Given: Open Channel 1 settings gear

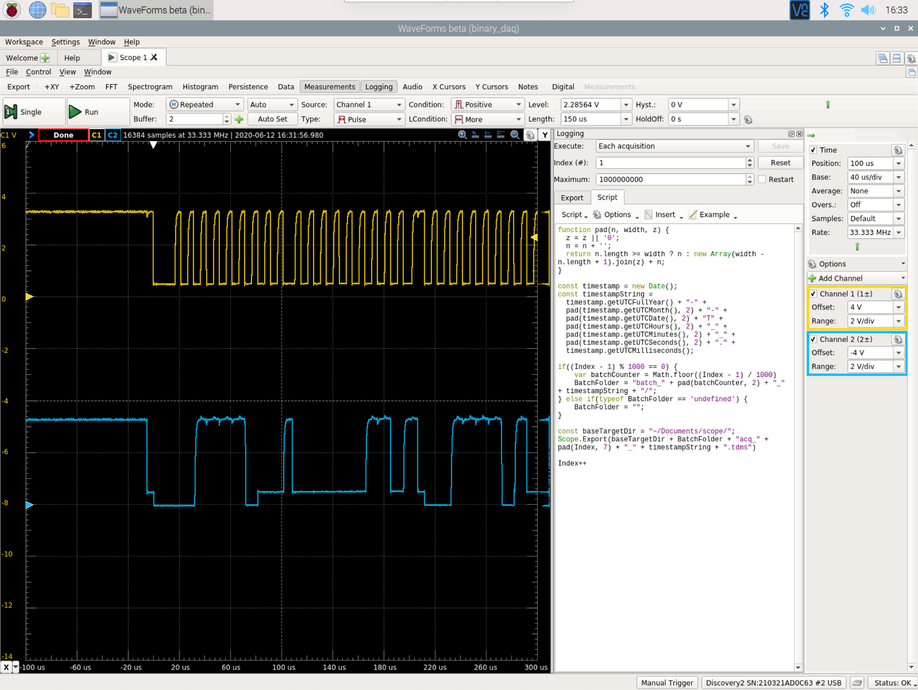Looking at the screenshot, I should [x=898, y=294].
